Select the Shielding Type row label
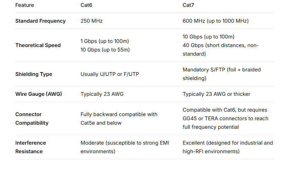 click(34, 74)
